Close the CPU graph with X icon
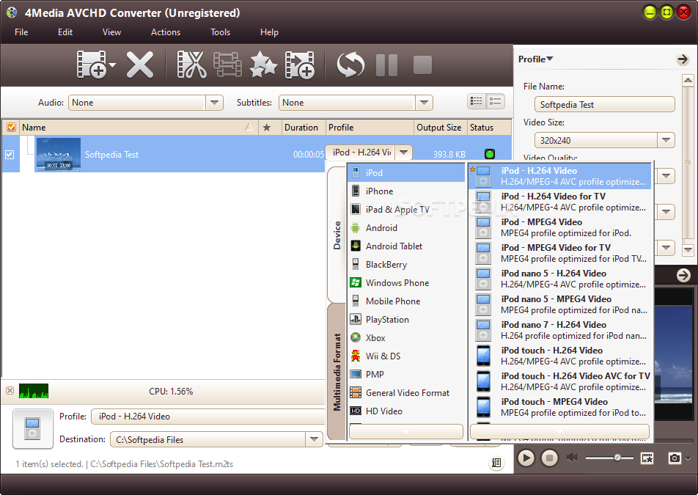Image resolution: width=698 pixels, height=495 pixels. point(10,391)
